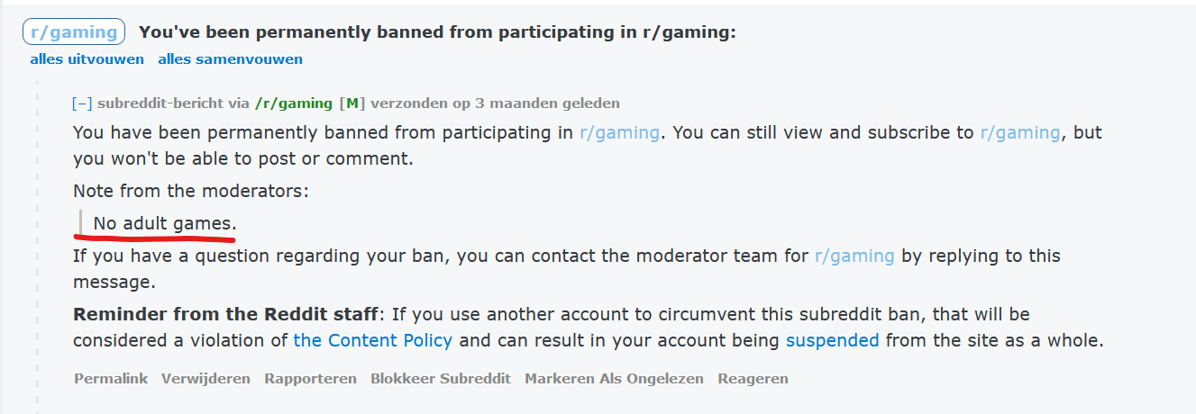Report the message via Rapporteren
The height and width of the screenshot is (414, 1196).
pos(310,379)
